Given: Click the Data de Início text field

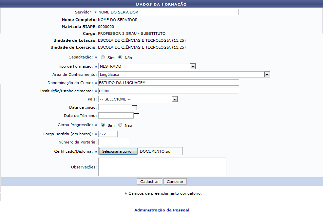Looking at the screenshot, I should coord(115,107).
